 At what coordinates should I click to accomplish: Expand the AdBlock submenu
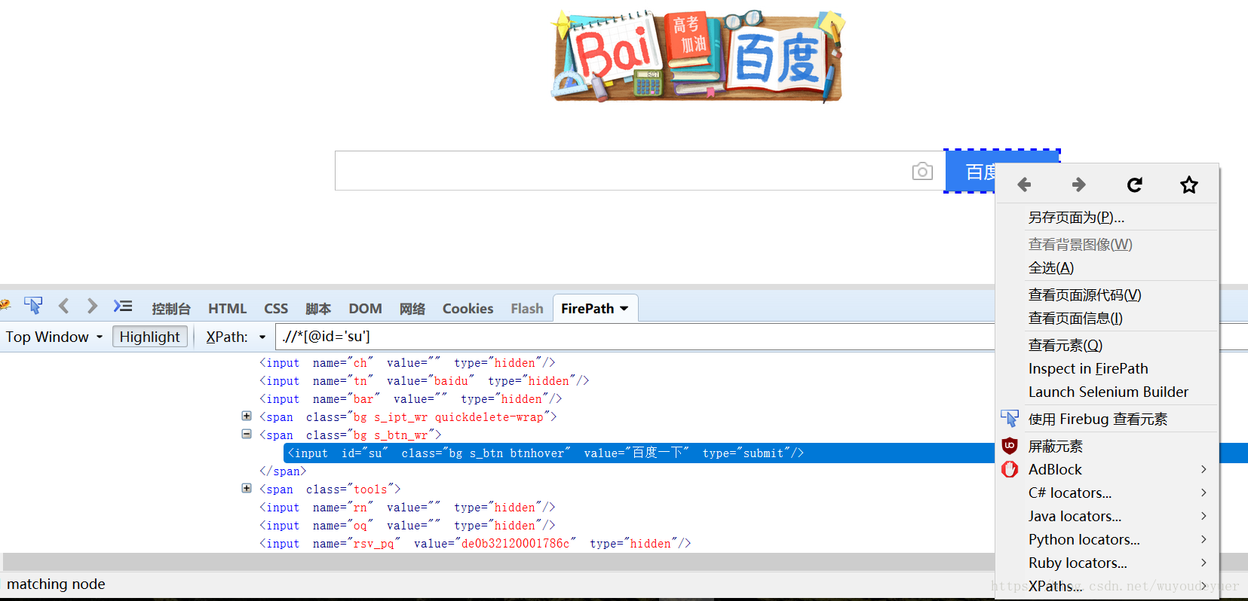tap(1107, 470)
